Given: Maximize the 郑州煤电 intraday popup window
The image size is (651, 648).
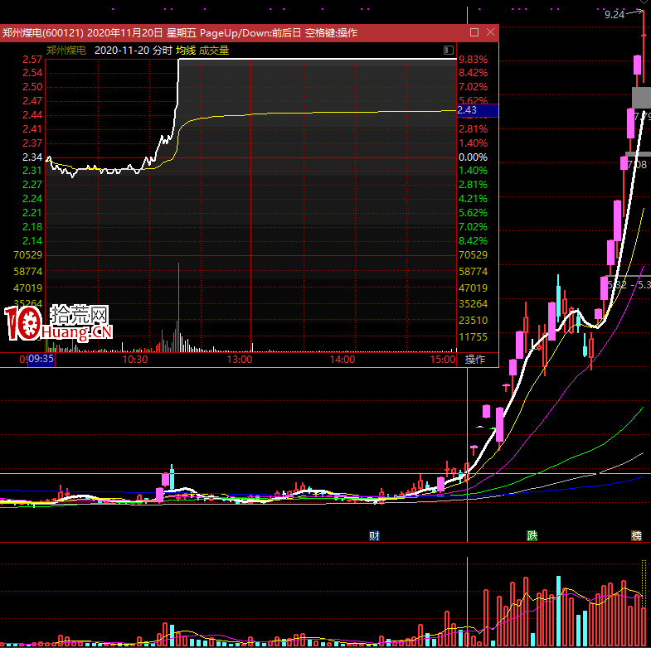Looking at the screenshot, I should click(x=474, y=32).
